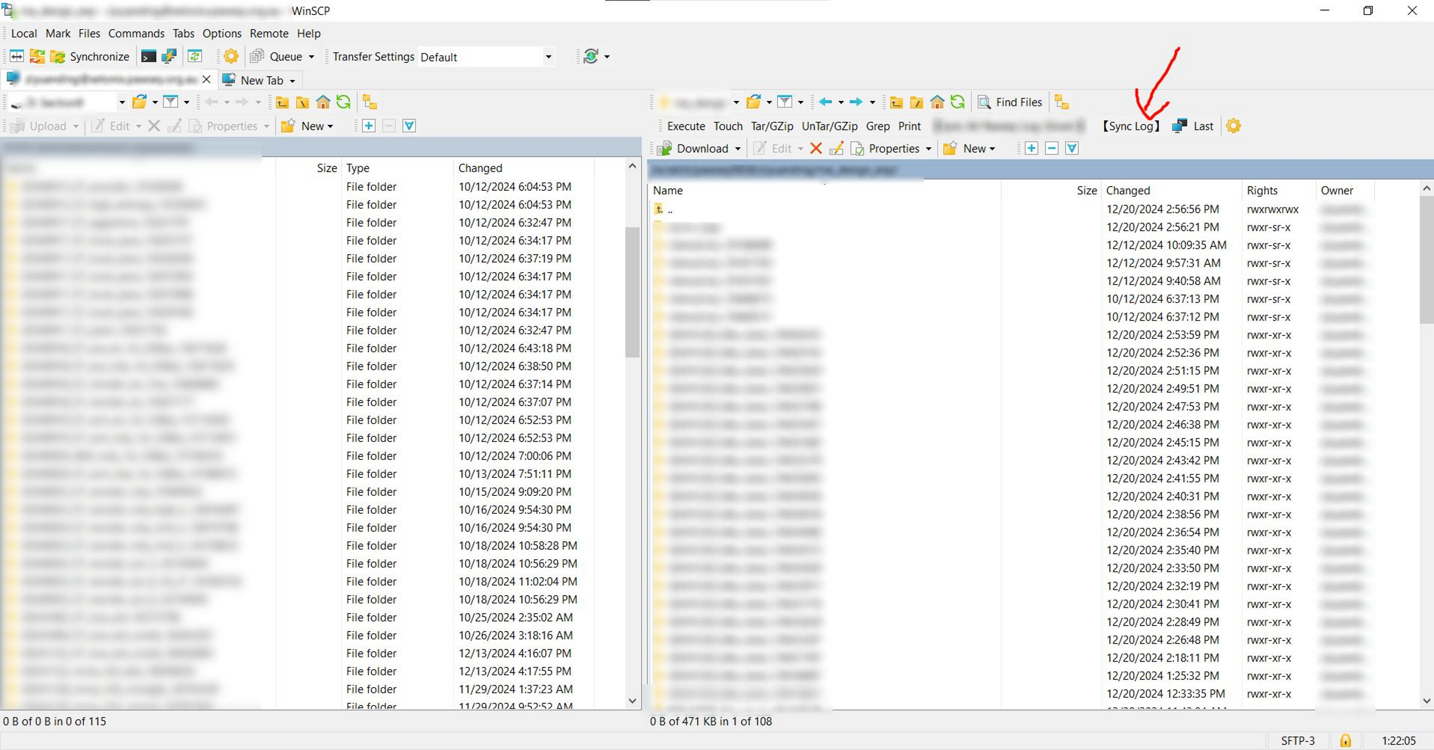Open the Commands menu
1434x750 pixels.
click(x=136, y=33)
